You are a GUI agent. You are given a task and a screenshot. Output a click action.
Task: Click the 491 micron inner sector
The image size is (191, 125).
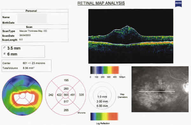tap(73, 95)
